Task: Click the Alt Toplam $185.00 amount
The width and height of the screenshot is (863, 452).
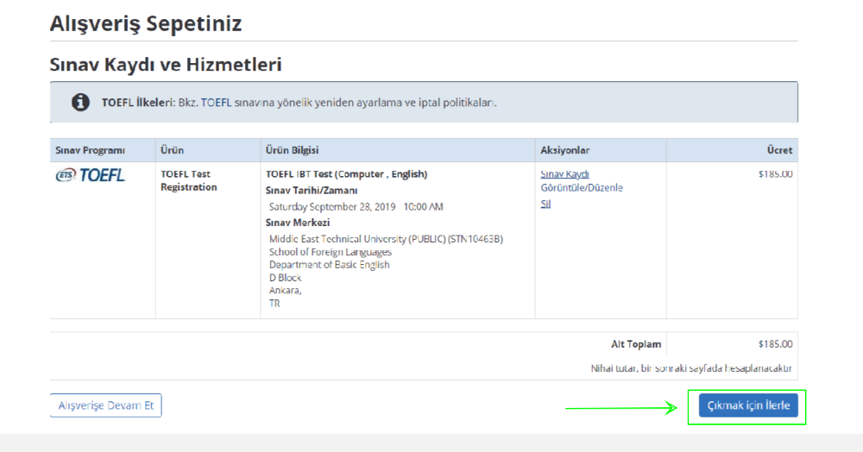Action: point(776,344)
